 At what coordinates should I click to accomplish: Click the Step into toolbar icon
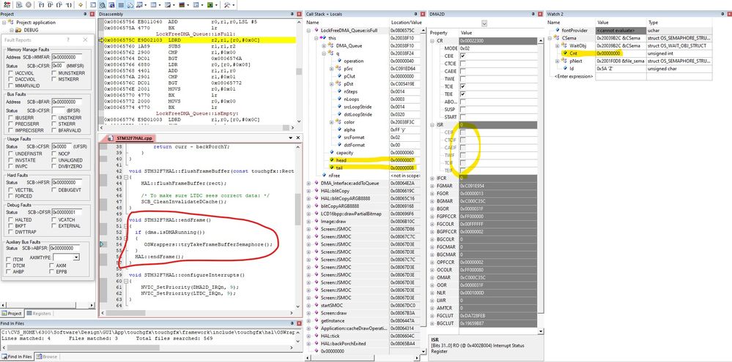coord(41,4)
